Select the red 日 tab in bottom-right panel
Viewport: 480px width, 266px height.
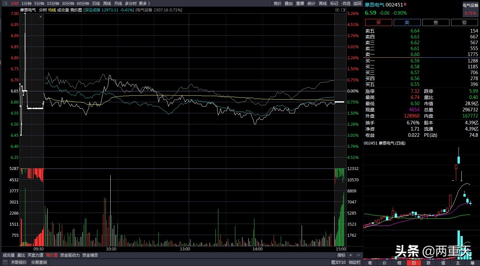pos(414,263)
